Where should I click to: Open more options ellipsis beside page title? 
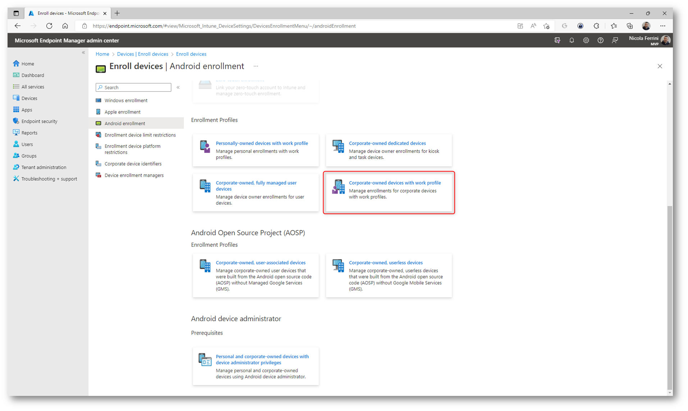256,66
